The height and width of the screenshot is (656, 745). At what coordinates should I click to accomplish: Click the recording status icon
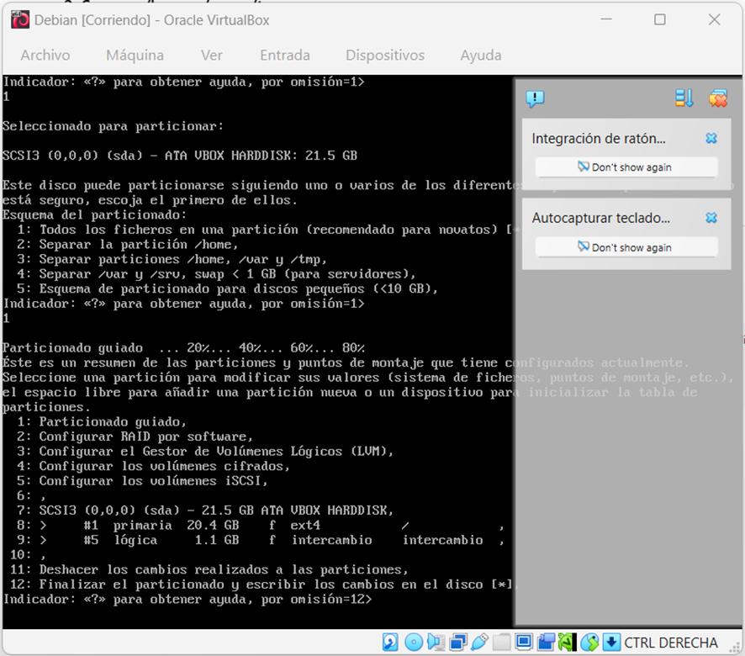546,643
